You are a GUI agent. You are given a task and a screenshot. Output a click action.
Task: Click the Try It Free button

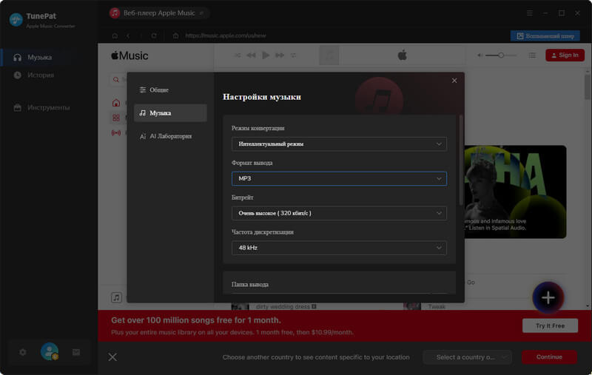click(550, 325)
